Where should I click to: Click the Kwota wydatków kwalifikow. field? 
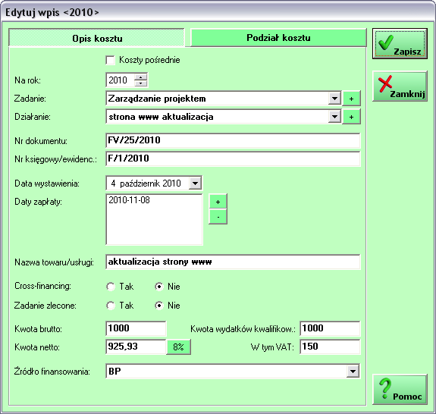tap(330, 328)
